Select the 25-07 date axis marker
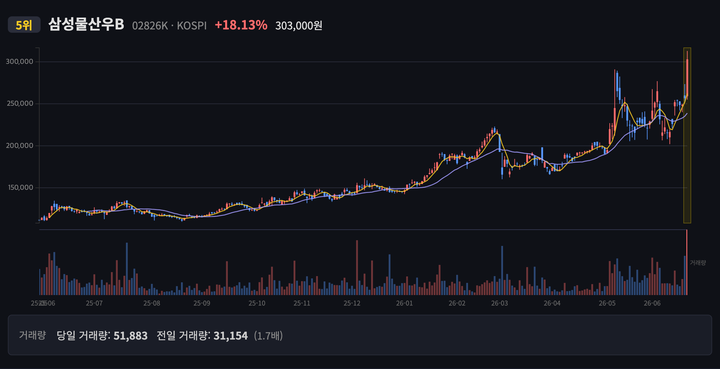Screen dimensions: 720x369 pyautogui.click(x=94, y=303)
